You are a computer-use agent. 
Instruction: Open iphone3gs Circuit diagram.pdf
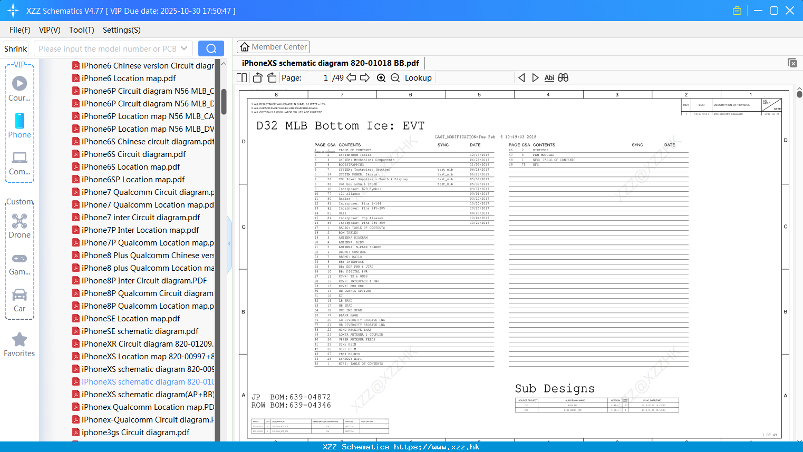(x=136, y=433)
